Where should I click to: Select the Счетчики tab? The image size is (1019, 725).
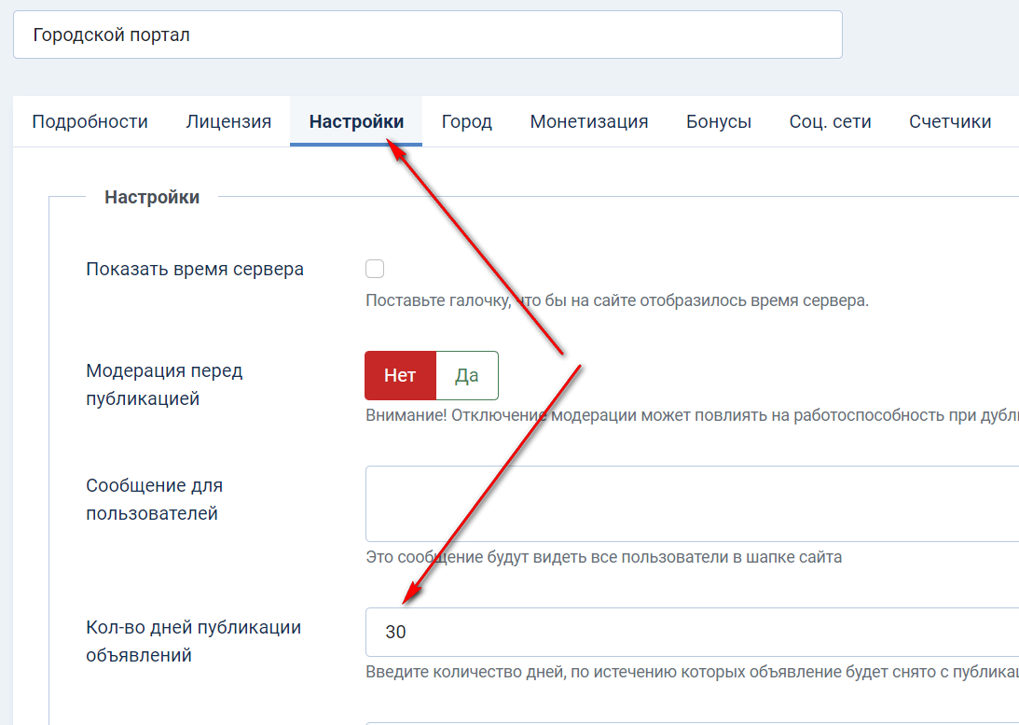point(949,121)
